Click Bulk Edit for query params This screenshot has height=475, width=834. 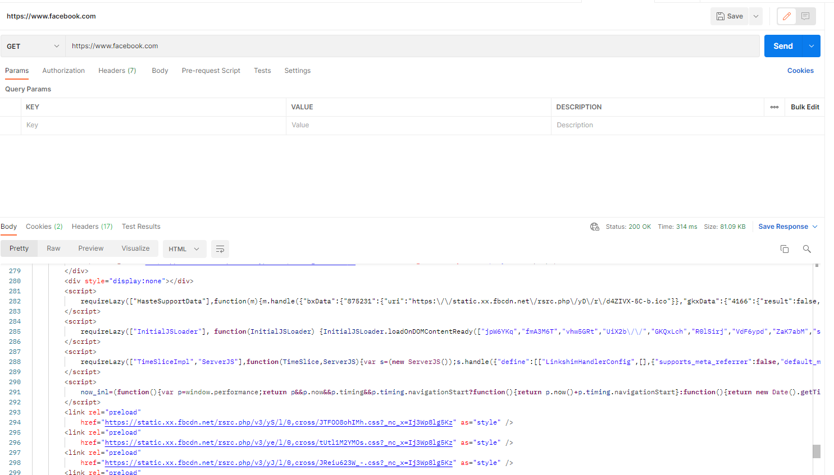point(805,107)
